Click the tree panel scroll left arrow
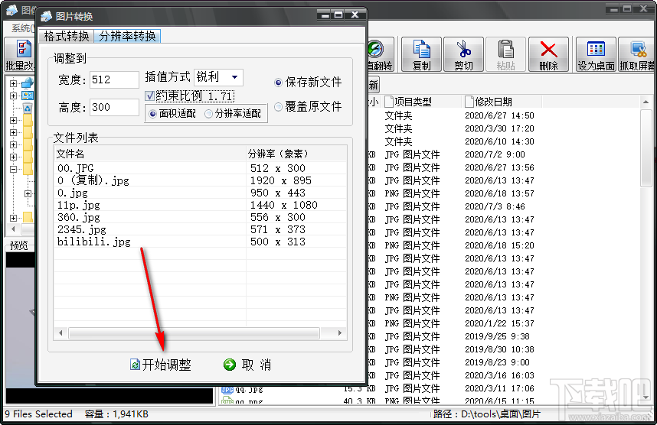657x425 pixels. coord(14,229)
